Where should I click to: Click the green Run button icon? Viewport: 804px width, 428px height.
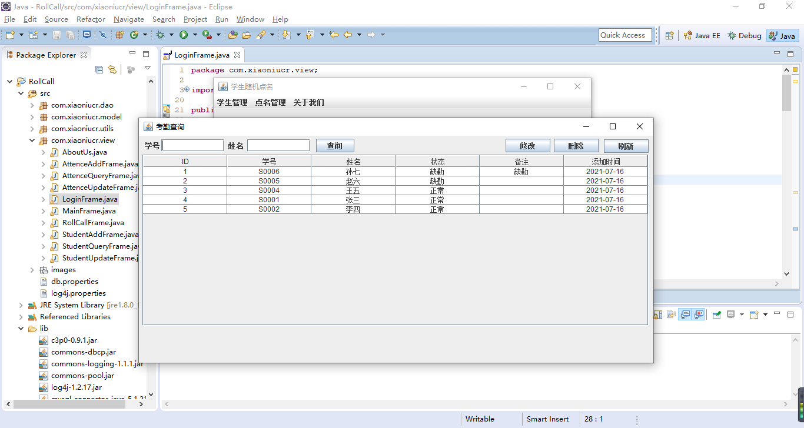184,35
